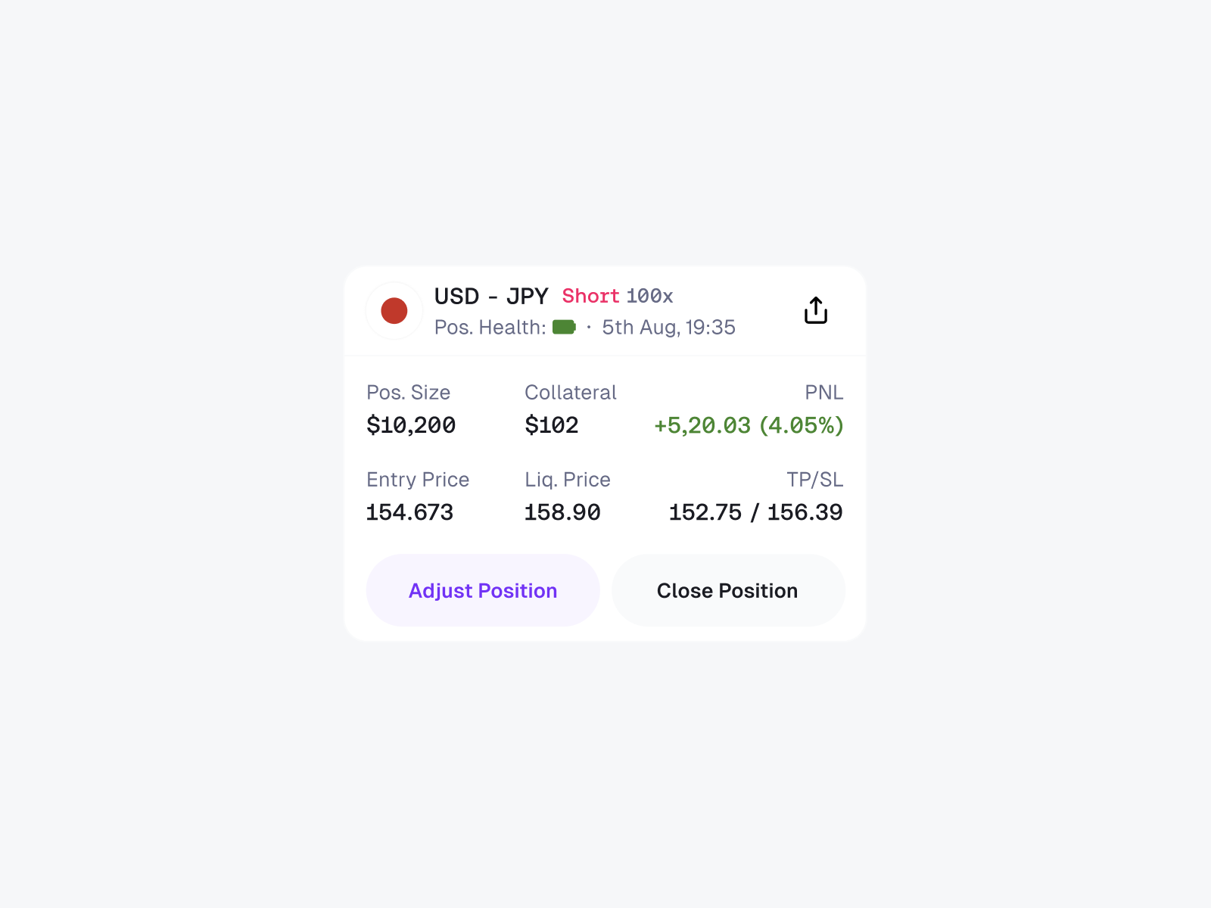Click the Entry Price 154.673
Image resolution: width=1211 pixels, height=908 pixels.
[x=409, y=512]
